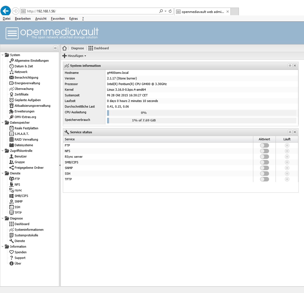
Task: Toggle the TFTP Aktiviert switch
Action: point(265,179)
